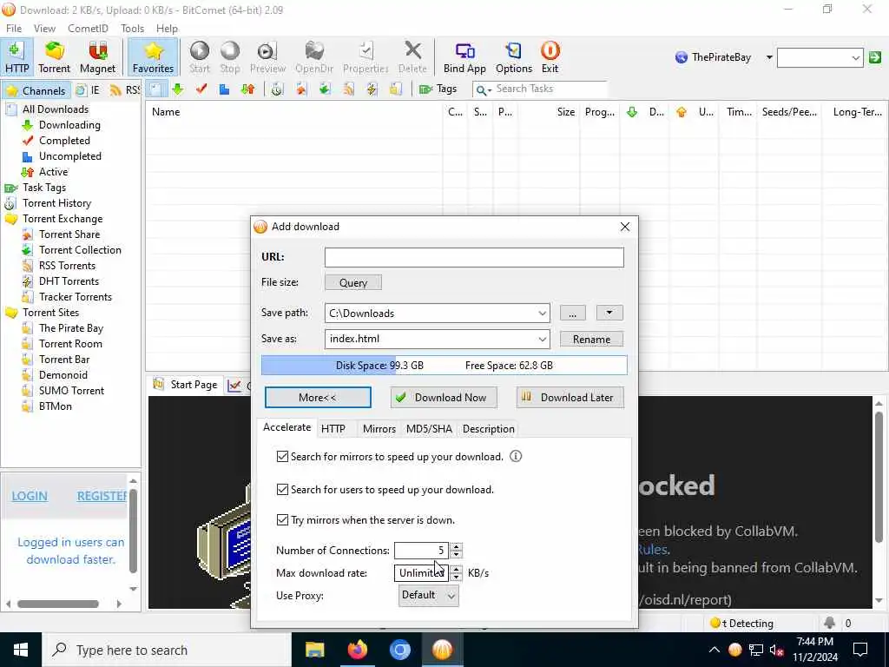Select Torrent History in sidebar
Viewport: 889px width, 667px height.
56,203
